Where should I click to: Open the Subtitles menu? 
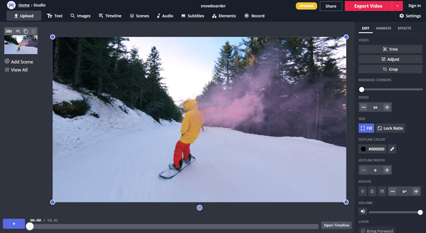coord(193,16)
